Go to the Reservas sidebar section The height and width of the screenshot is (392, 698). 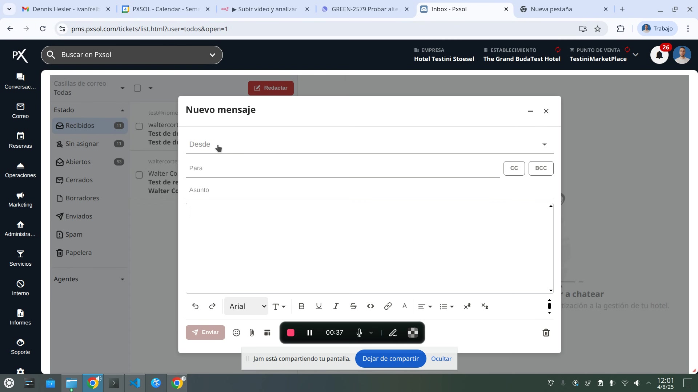[20, 140]
